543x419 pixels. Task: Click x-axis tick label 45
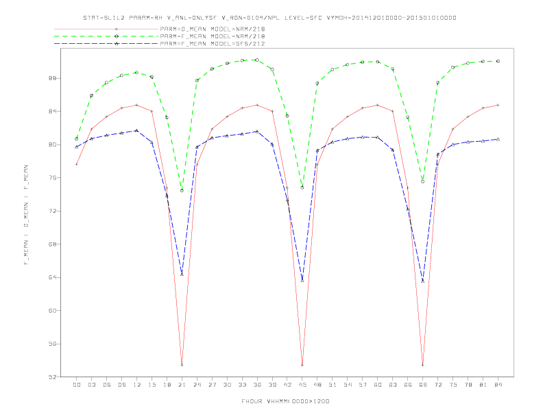click(302, 385)
